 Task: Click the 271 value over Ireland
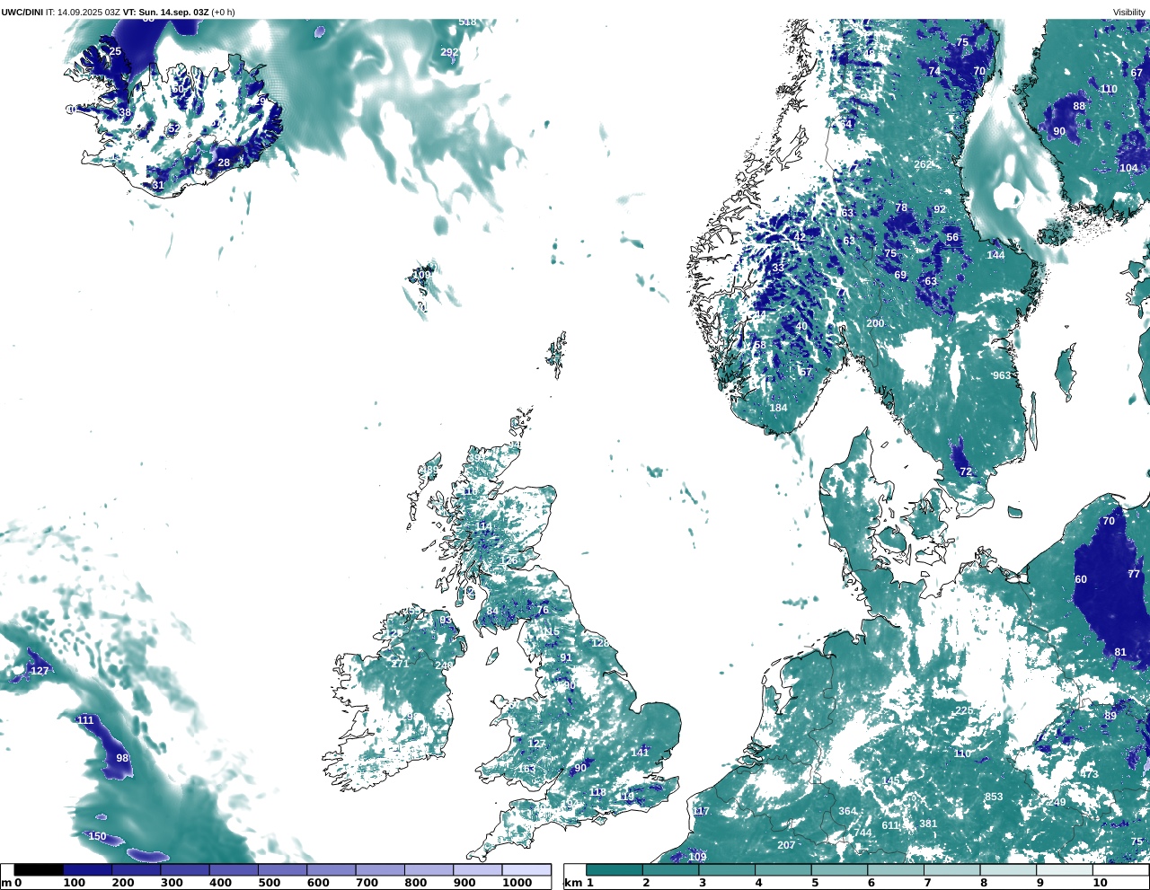point(400,664)
